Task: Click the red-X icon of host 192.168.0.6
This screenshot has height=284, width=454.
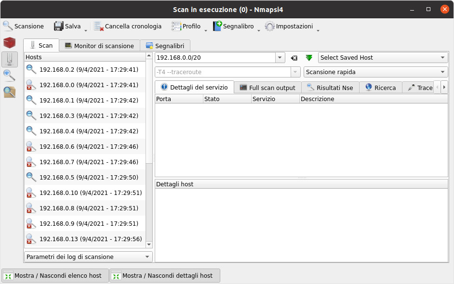Action: point(31,146)
